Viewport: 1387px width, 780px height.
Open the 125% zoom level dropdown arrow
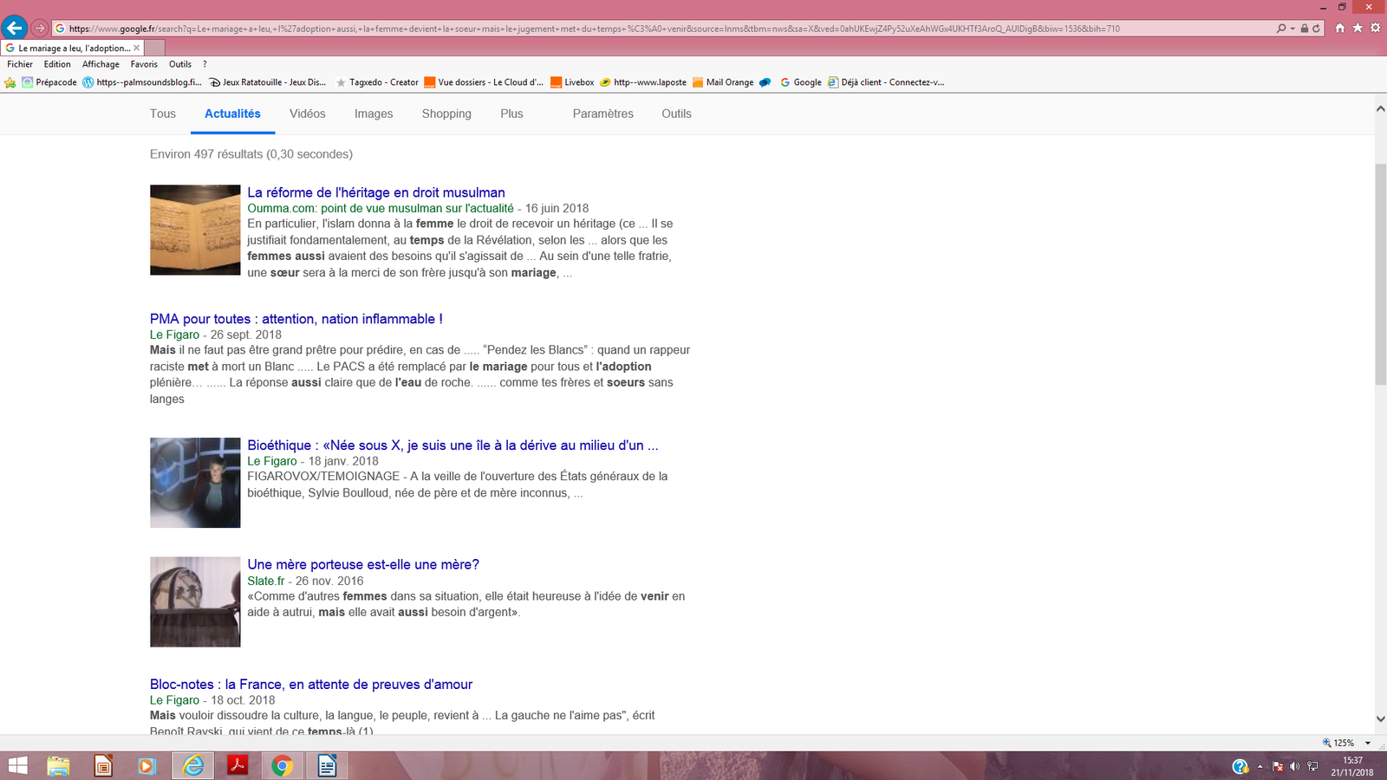[x=1368, y=743]
